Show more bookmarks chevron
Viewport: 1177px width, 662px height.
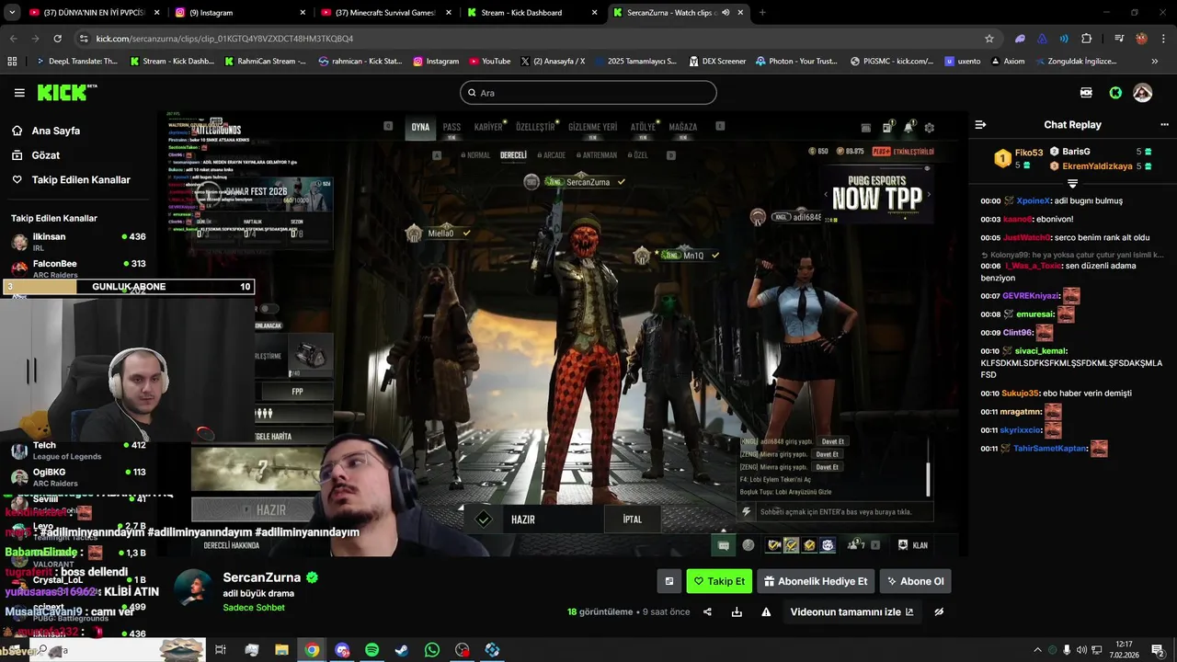click(x=1155, y=62)
